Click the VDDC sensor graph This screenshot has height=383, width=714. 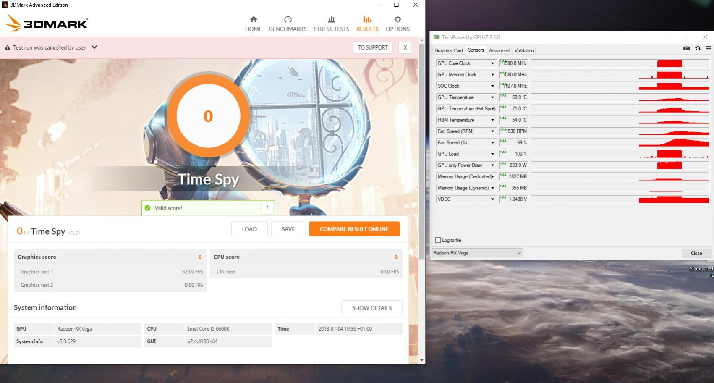620,199
